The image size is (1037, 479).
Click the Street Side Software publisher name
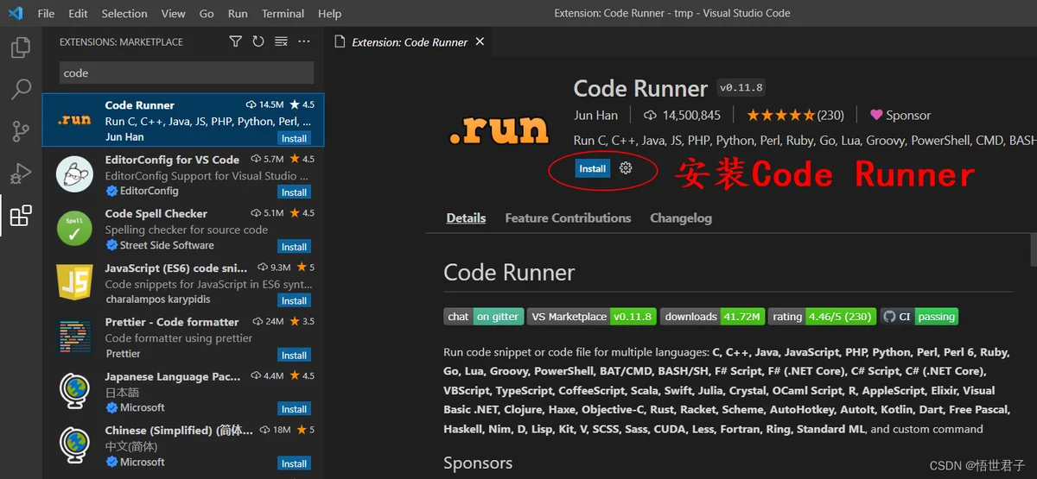click(167, 245)
